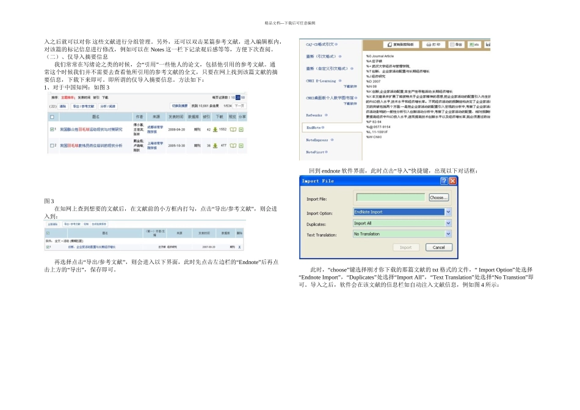The height and width of the screenshot is (410, 580).
Task: Click the 下一页 next page button
Action: 239,106
